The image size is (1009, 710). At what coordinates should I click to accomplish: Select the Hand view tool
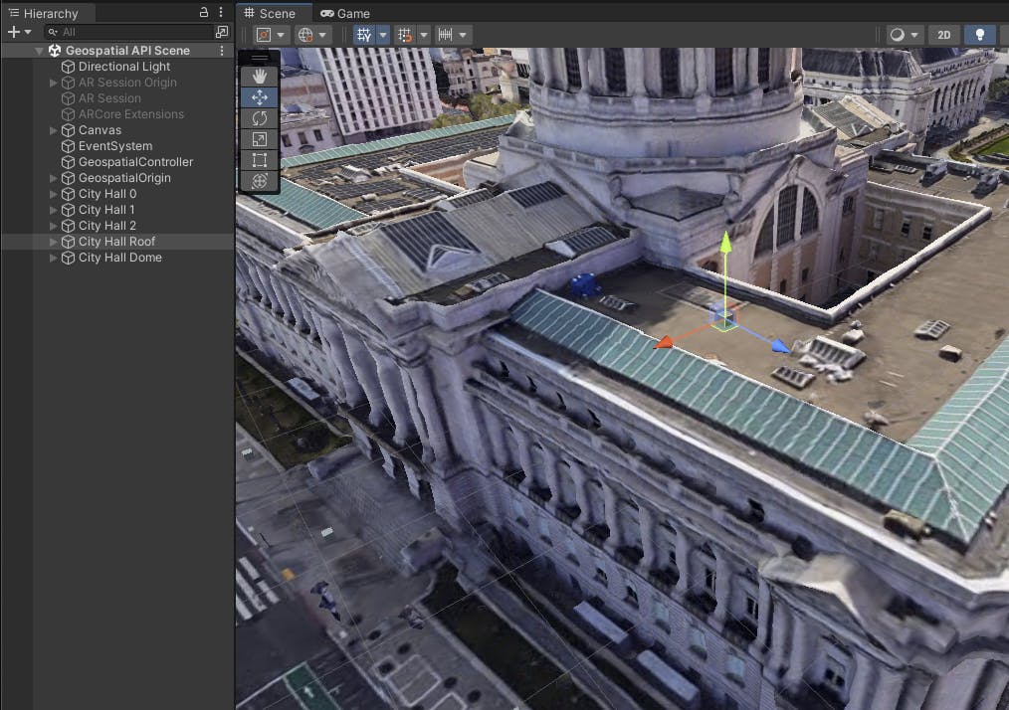260,76
